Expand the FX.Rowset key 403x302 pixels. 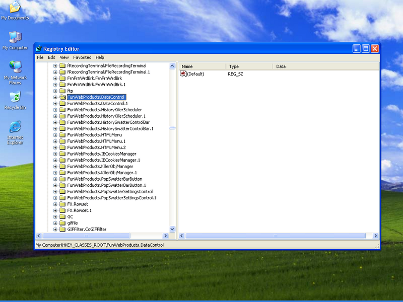click(55, 204)
